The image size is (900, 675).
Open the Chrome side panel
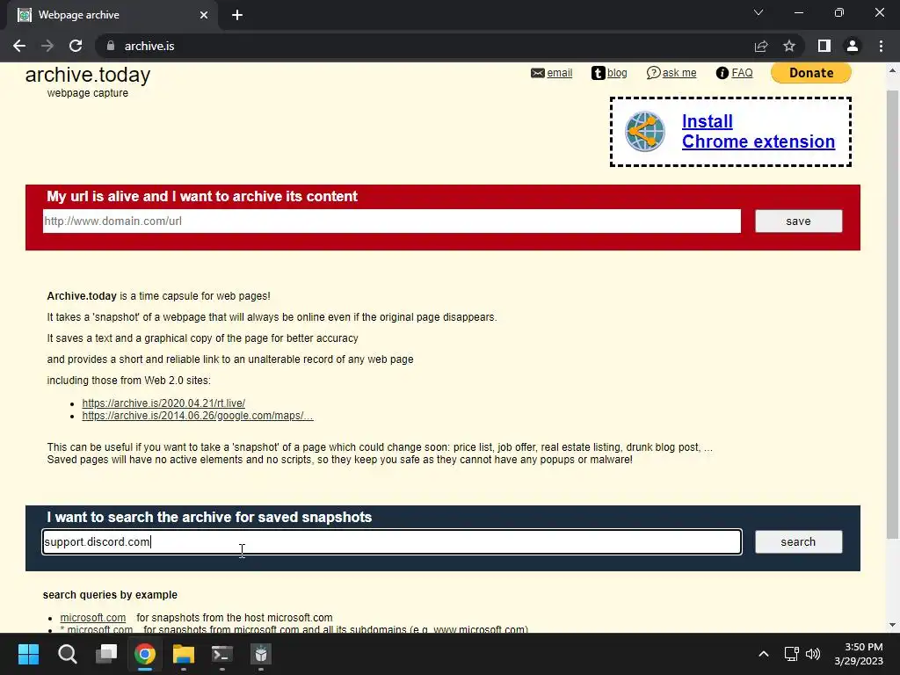pyautogui.click(x=824, y=46)
